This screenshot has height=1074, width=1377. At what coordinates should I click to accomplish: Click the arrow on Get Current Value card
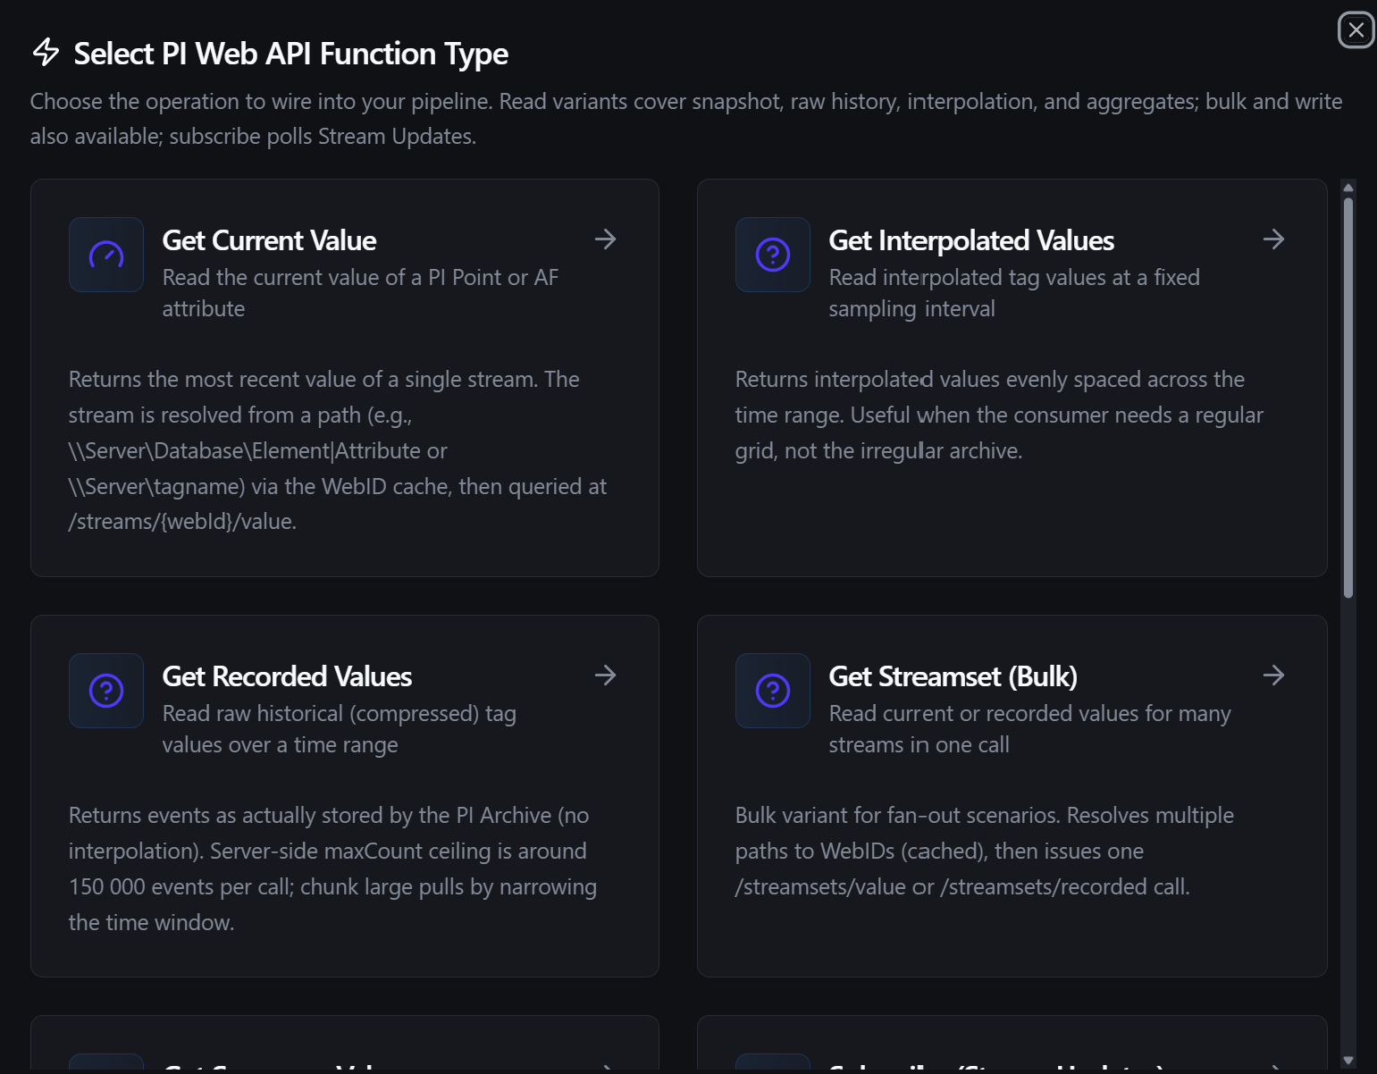coord(606,239)
